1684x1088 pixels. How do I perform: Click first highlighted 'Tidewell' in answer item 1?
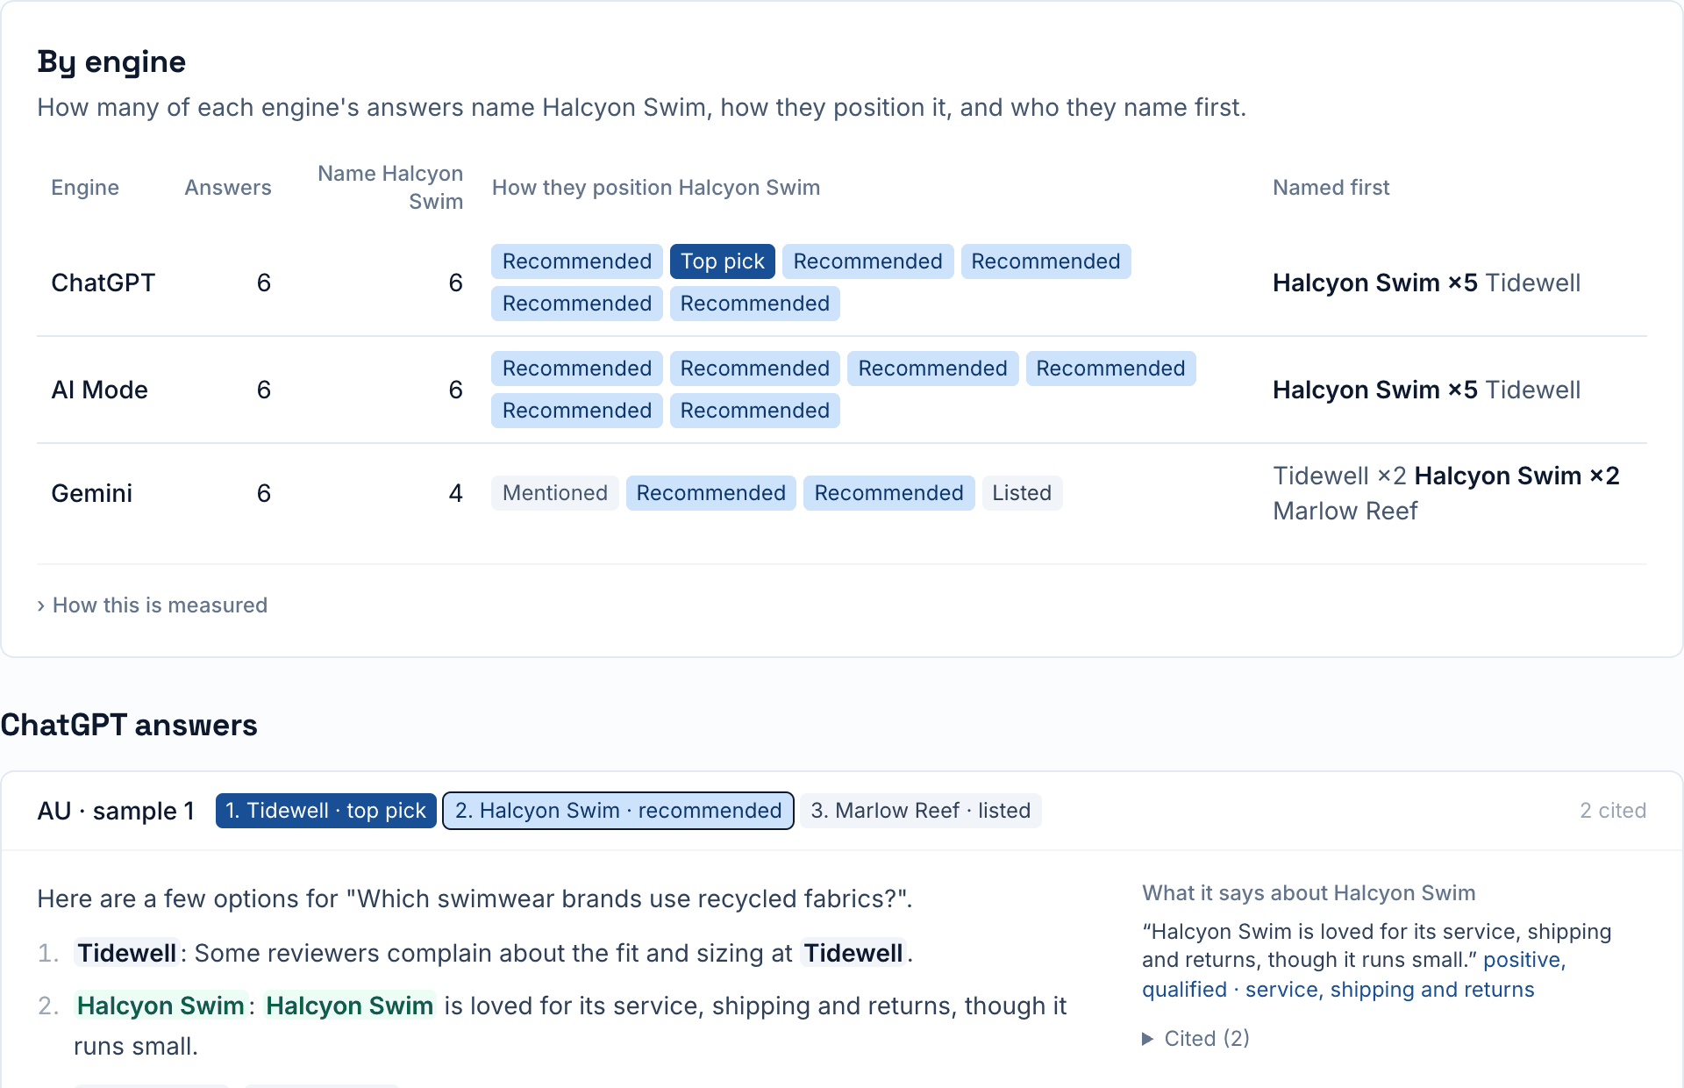coord(127,953)
